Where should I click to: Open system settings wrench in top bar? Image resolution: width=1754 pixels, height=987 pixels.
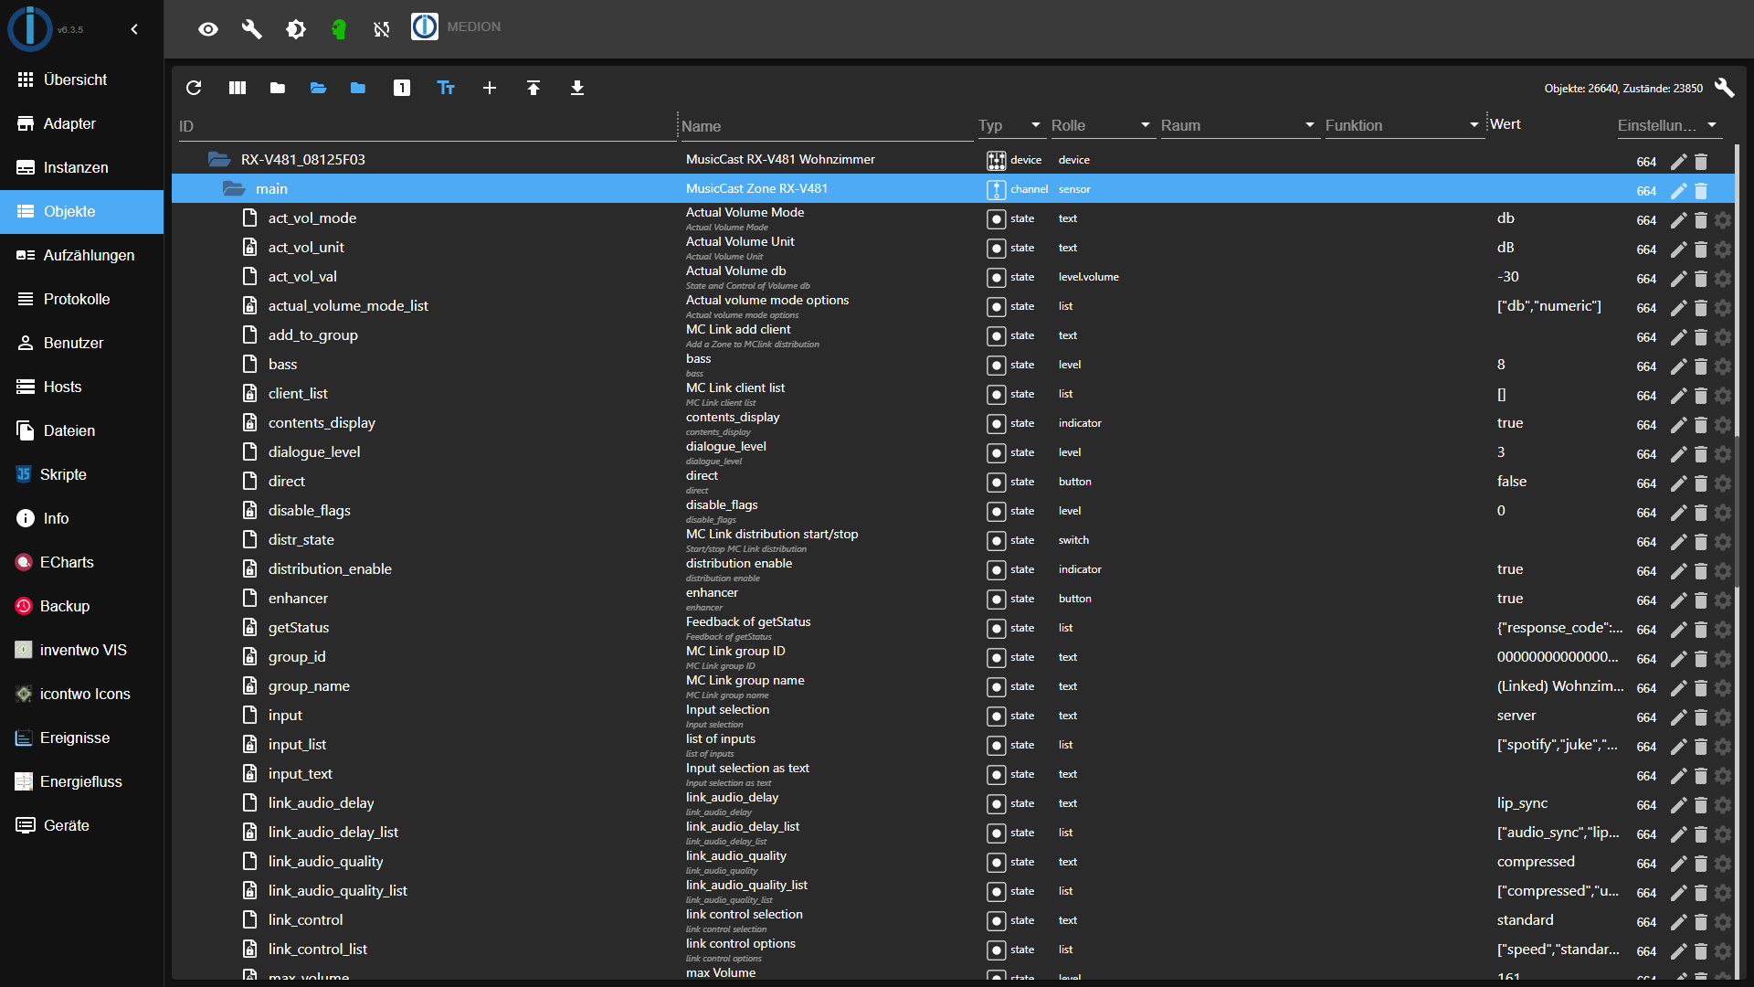[252, 29]
